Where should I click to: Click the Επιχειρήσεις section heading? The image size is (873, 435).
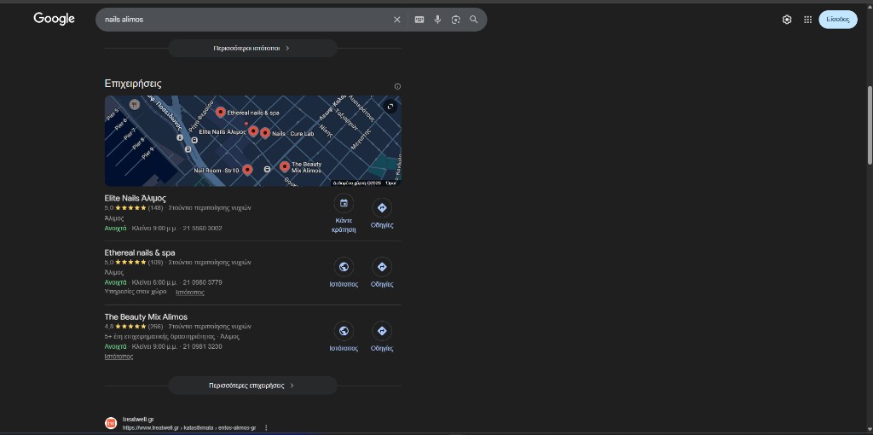(133, 84)
